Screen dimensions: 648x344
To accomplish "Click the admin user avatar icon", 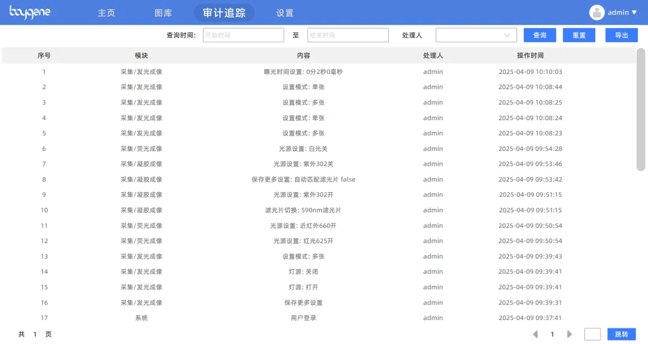I will tap(596, 13).
